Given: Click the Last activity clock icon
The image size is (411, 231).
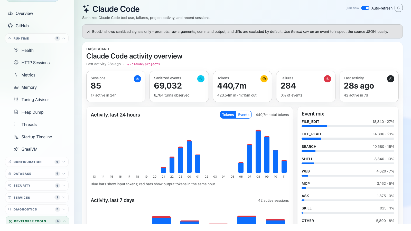Looking at the screenshot, I should pos(391,79).
